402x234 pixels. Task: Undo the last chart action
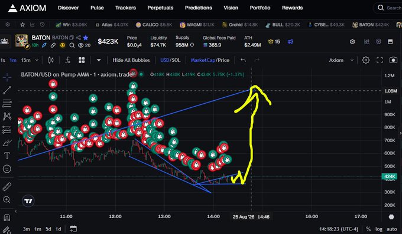click(243, 60)
